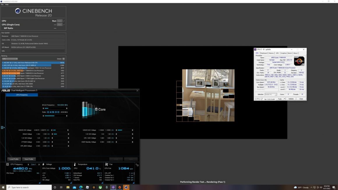Switch to the Bench tab in CPU-Z
338x190 pixels.
pyautogui.click(x=290, y=53)
